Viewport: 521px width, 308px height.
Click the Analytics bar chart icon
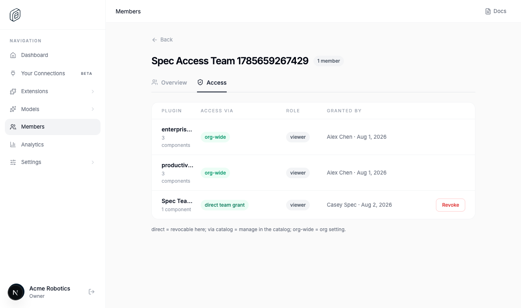coord(13,144)
